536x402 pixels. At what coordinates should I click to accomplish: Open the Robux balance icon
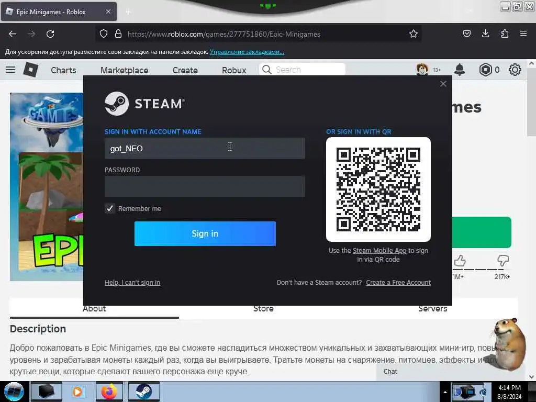point(486,70)
